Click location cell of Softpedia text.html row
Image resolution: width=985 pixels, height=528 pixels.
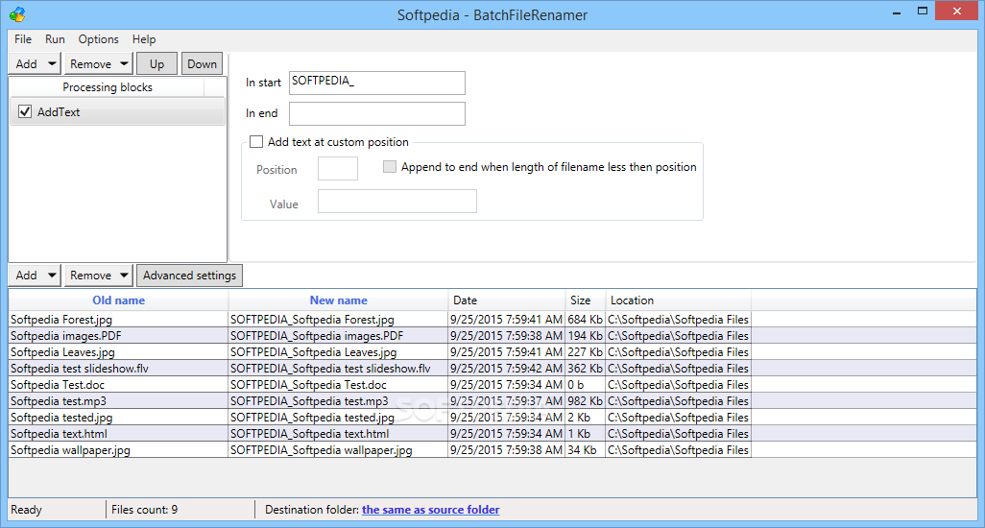pyautogui.click(x=678, y=434)
